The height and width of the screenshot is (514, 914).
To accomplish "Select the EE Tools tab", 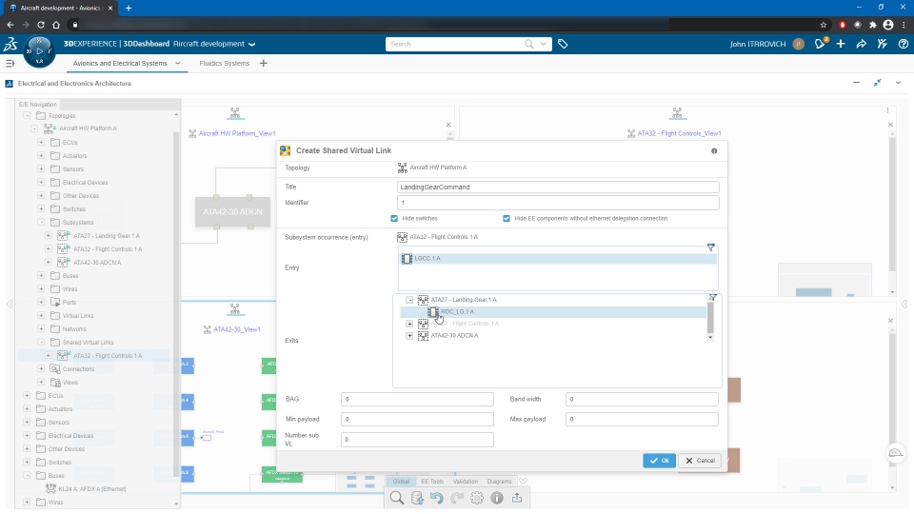I will click(x=432, y=482).
